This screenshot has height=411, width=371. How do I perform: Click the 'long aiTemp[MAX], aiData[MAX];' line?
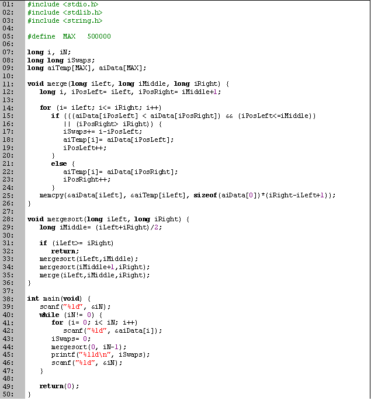coord(86,68)
